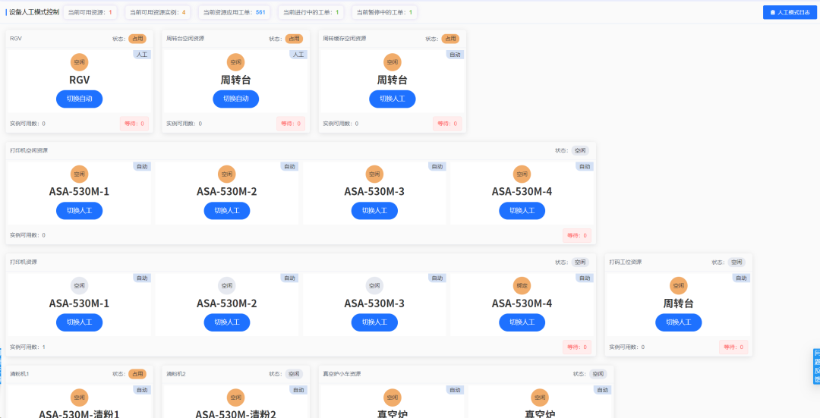Open the blue feedback widget on the right edge
820x418 pixels.
pyautogui.click(x=816, y=367)
